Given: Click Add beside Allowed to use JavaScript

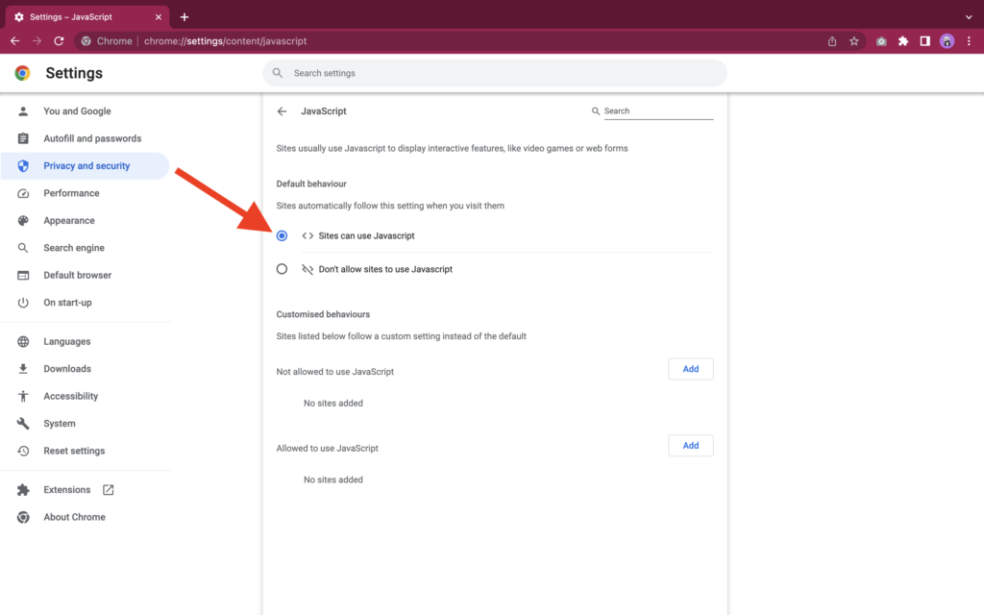Looking at the screenshot, I should point(690,445).
